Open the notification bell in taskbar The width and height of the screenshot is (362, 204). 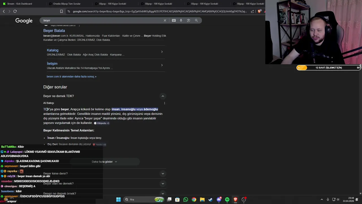357,199
